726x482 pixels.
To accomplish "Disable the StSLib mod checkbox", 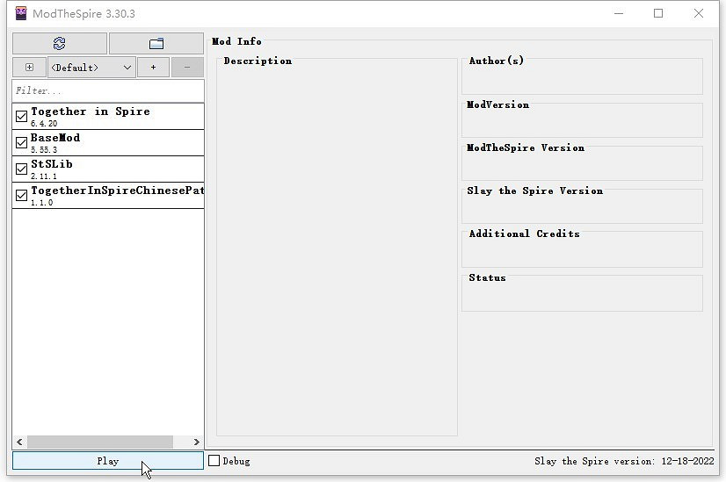I will coord(22,169).
